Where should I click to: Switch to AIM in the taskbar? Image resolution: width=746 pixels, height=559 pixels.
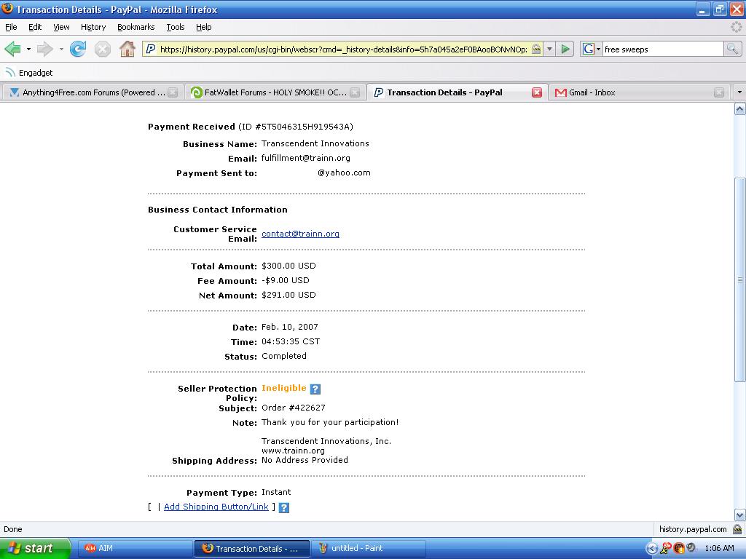click(x=135, y=549)
